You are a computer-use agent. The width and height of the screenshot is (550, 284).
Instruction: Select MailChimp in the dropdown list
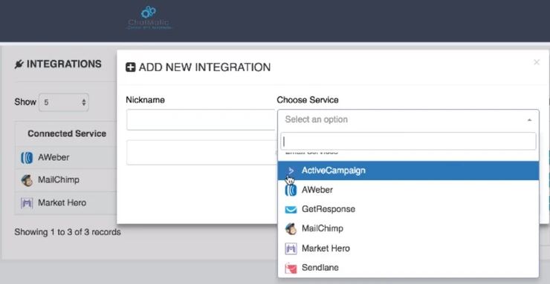[408, 228]
